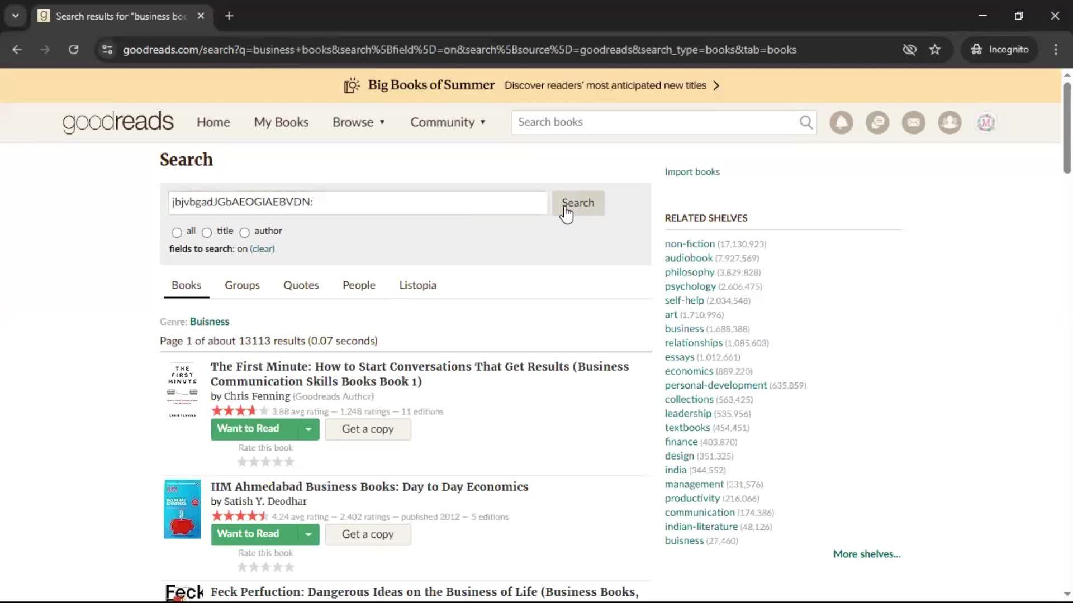Open the Chrome three-dot menu
The width and height of the screenshot is (1073, 603).
point(1056,50)
